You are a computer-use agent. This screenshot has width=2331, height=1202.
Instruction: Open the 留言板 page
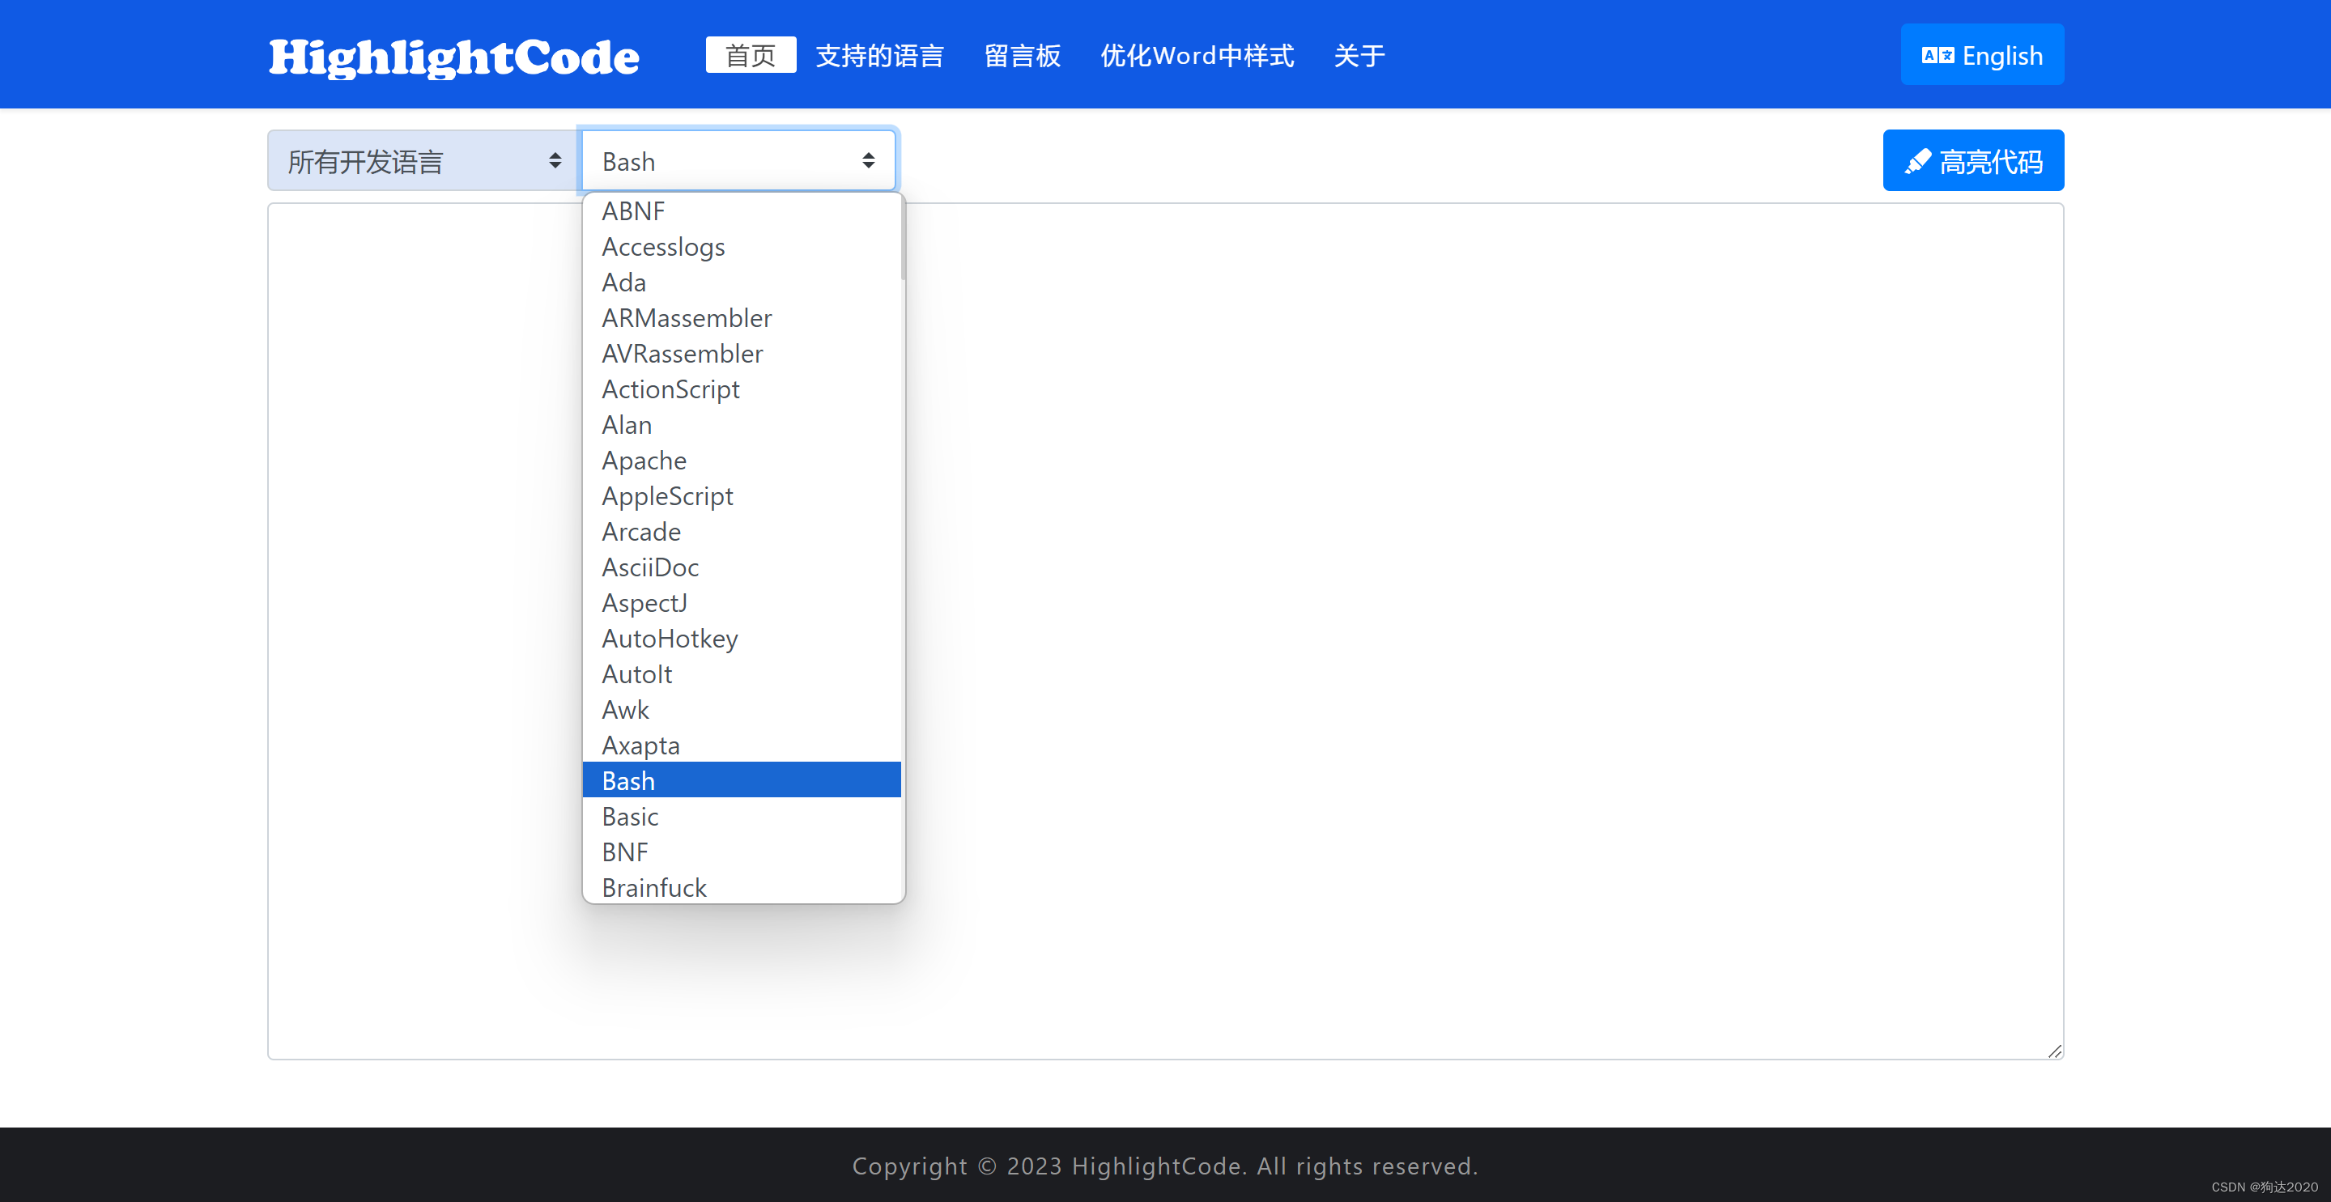pyautogui.click(x=1021, y=54)
